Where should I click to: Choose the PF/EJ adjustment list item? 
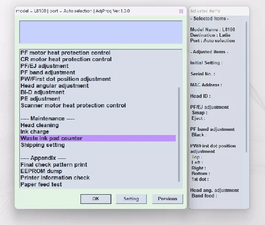45,66
